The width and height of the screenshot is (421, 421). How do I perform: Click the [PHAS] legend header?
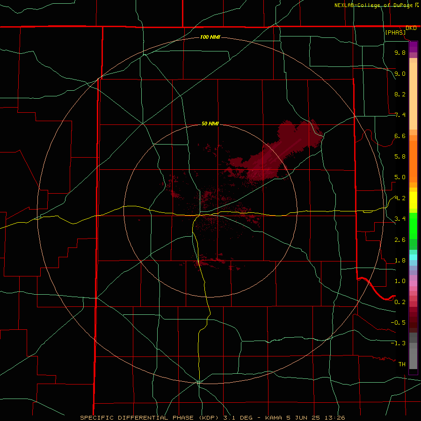395,32
